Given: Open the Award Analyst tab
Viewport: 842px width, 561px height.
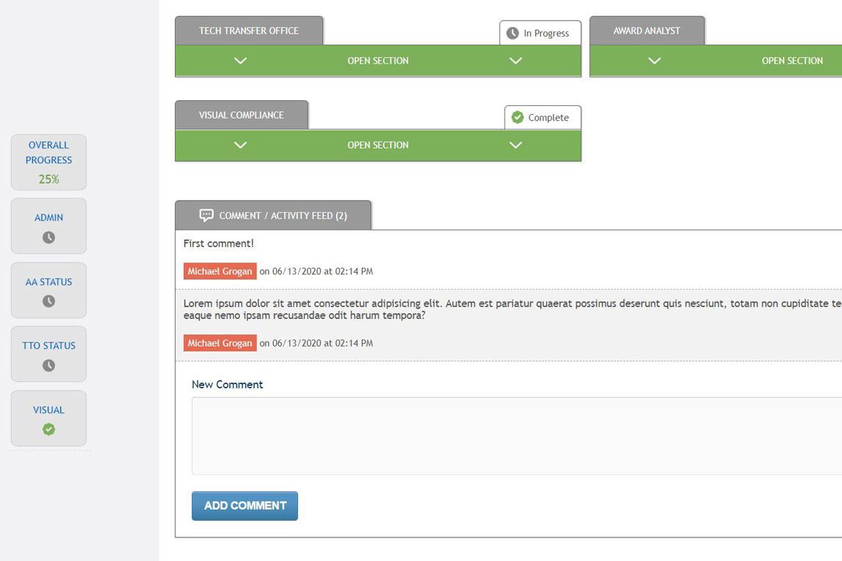Looking at the screenshot, I should [x=647, y=31].
